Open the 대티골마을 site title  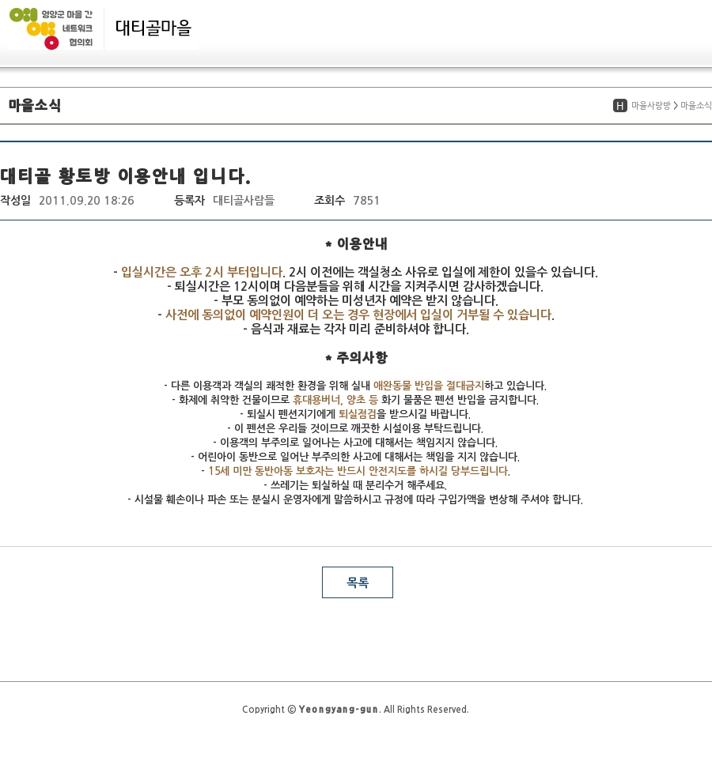153,28
